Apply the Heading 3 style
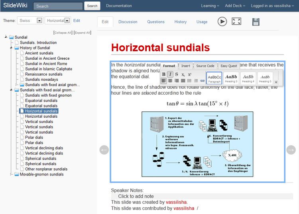The image size is (299, 214). (231, 78)
